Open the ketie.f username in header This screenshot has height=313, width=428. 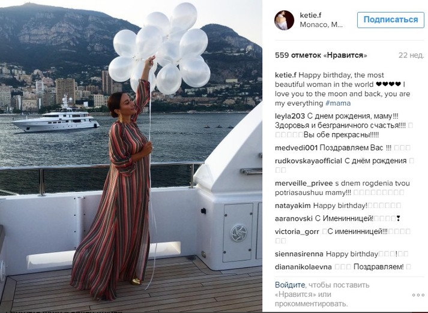pyautogui.click(x=310, y=15)
